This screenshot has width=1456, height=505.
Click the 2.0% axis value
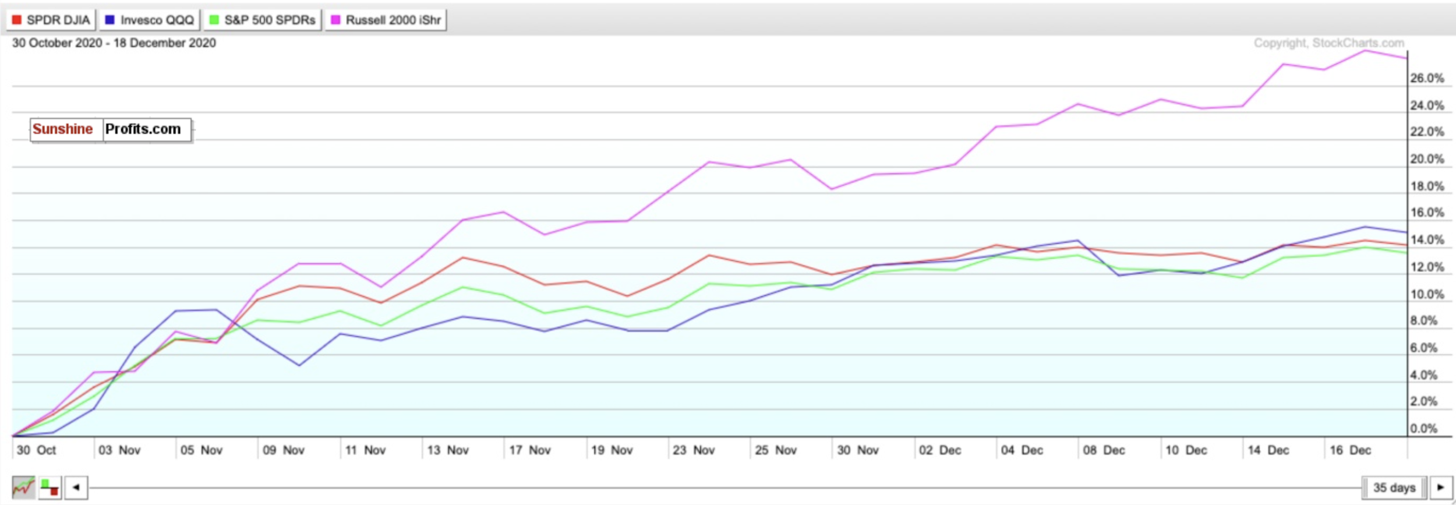1424,402
